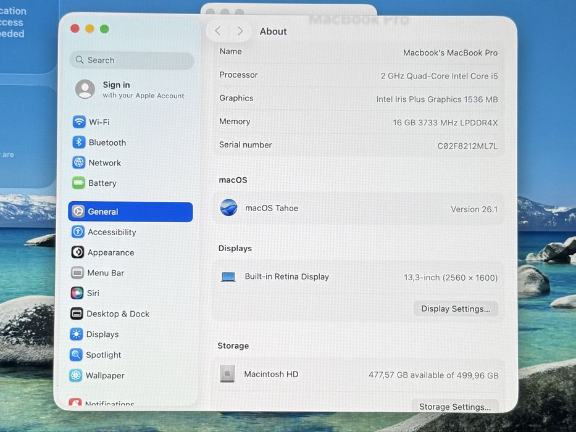Image resolution: width=576 pixels, height=432 pixels.
Task: Click the macOS Tahoe logo icon
Action: [x=228, y=207]
